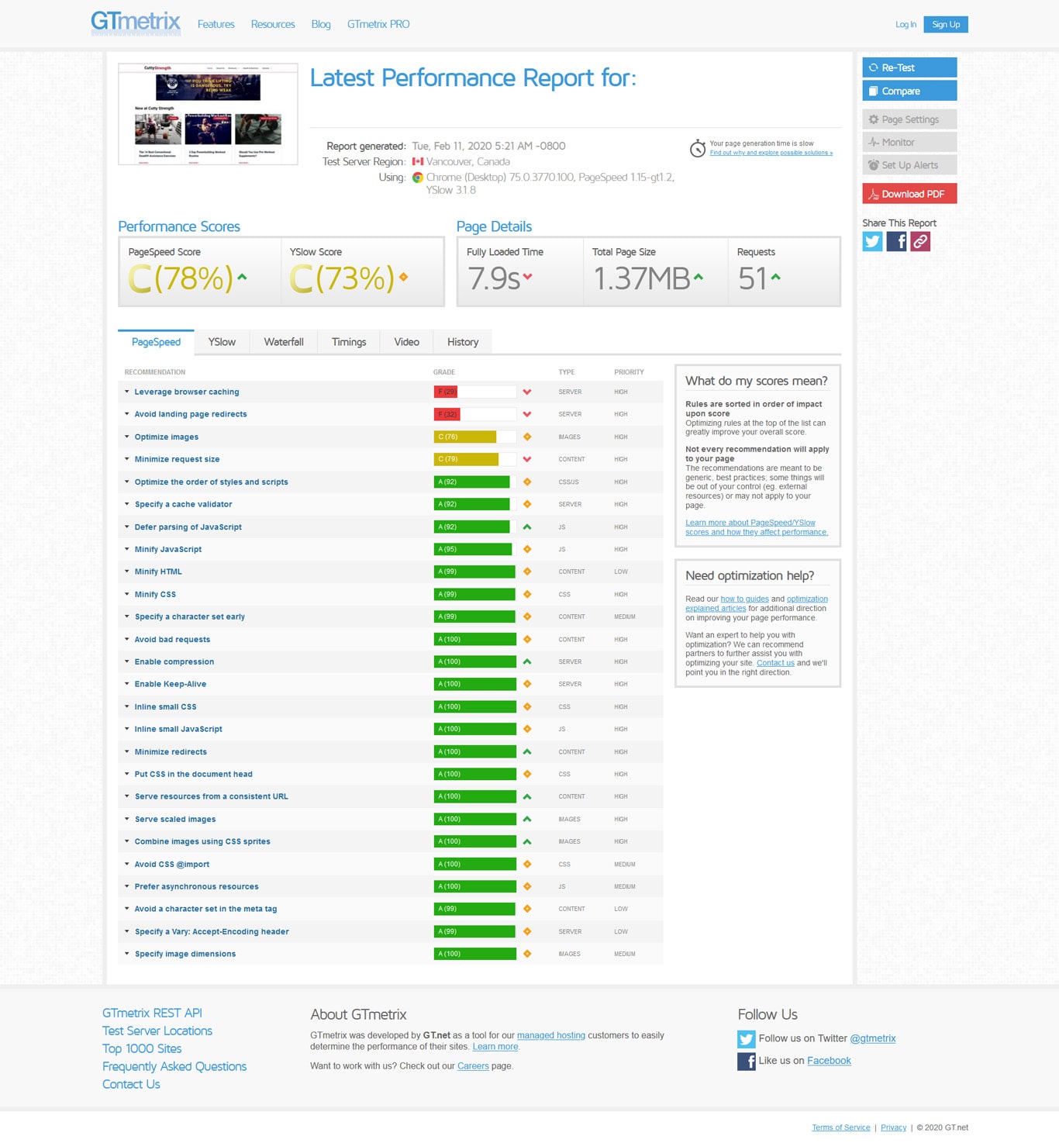Click Total Page Size up arrow indicator
1059x1143 pixels.
[x=699, y=276]
